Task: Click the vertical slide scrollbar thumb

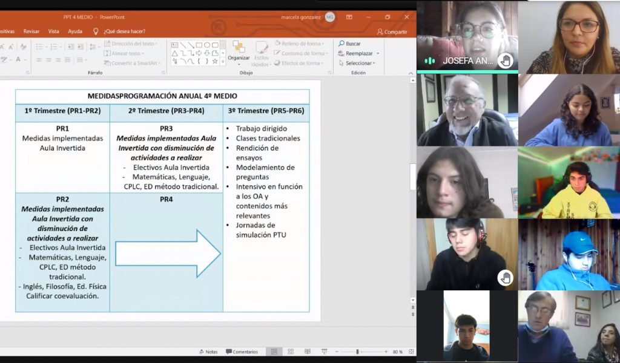Action: click(x=413, y=177)
